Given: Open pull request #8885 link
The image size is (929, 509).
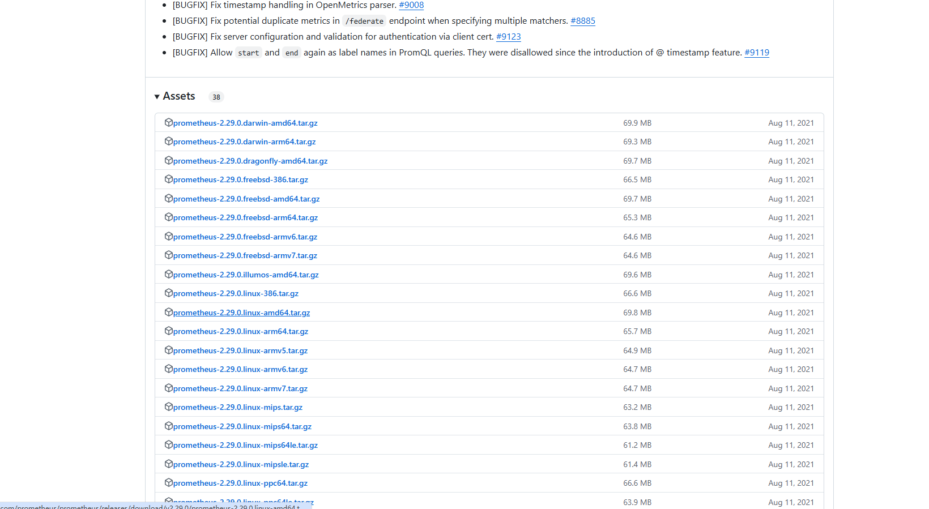Looking at the screenshot, I should point(583,21).
